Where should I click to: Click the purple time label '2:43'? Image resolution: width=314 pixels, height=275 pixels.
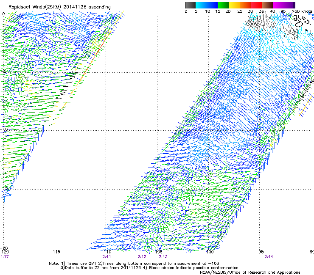tap(163, 257)
